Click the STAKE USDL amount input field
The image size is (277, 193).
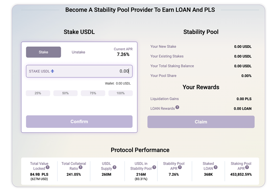pos(79,71)
